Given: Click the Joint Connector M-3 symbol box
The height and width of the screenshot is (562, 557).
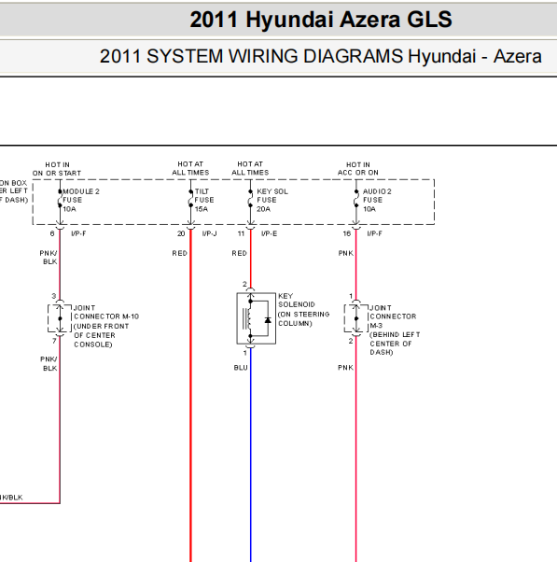Looking at the screenshot, I should pos(356,318).
